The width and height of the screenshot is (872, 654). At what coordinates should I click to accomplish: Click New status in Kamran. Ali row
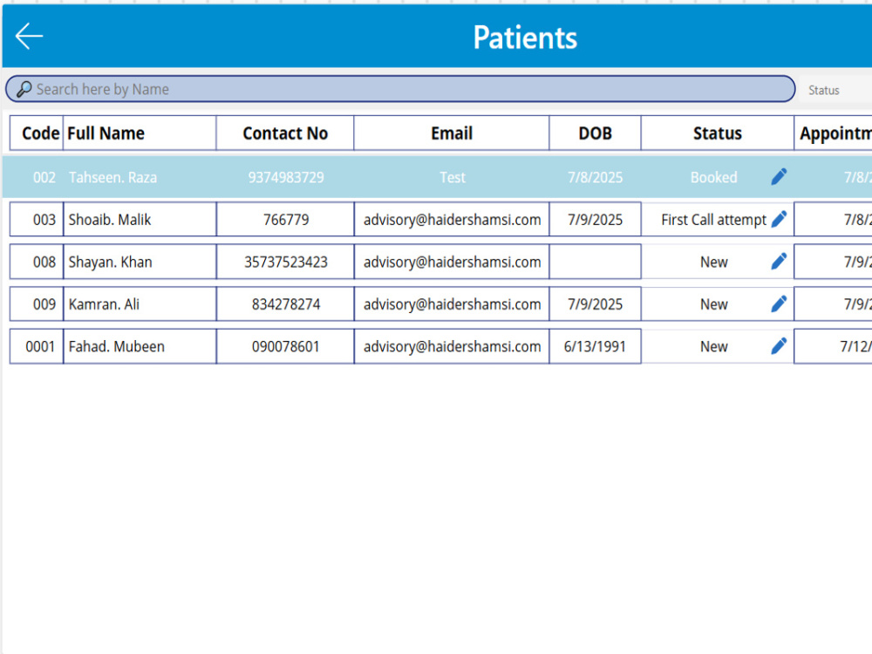[x=713, y=304]
